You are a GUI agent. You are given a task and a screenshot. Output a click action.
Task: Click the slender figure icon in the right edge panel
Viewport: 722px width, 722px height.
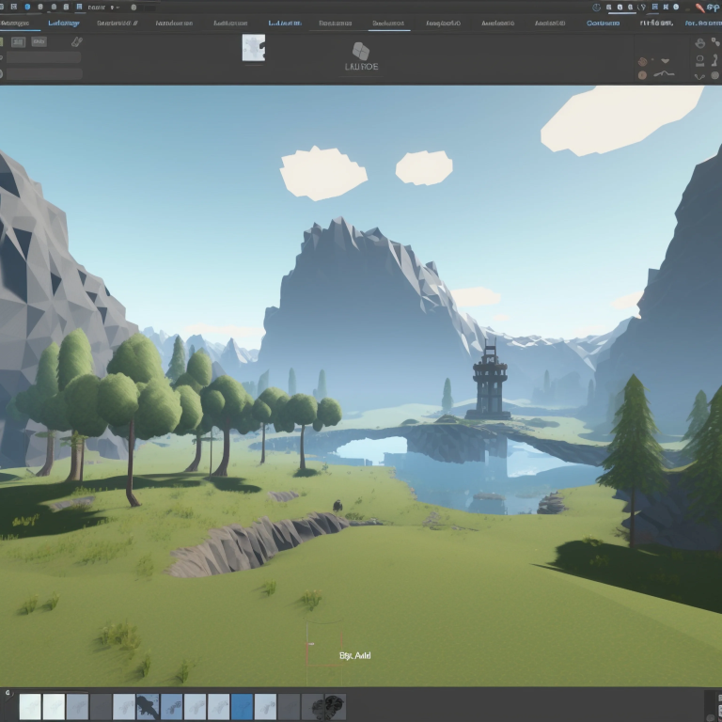point(715,60)
